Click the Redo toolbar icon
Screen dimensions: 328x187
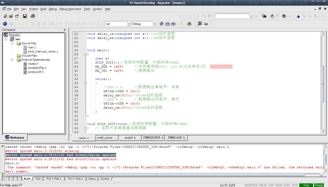pyautogui.click(x=190, y=16)
